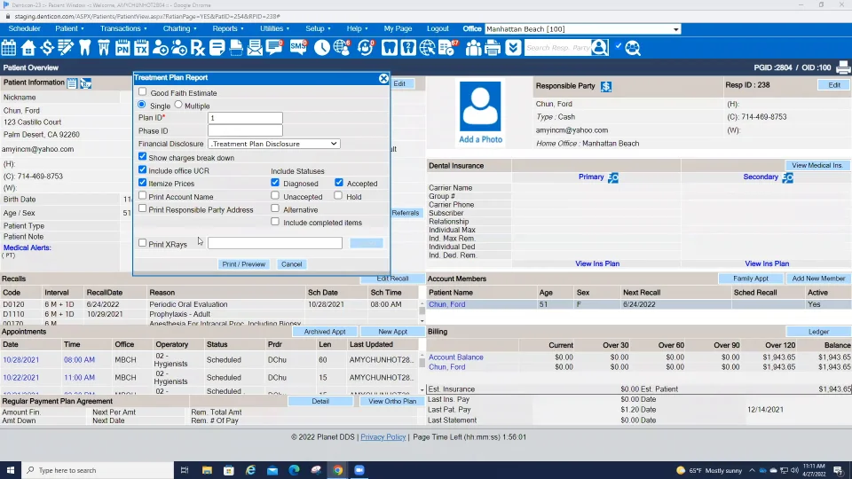Click the SMS text message icon

298,47
